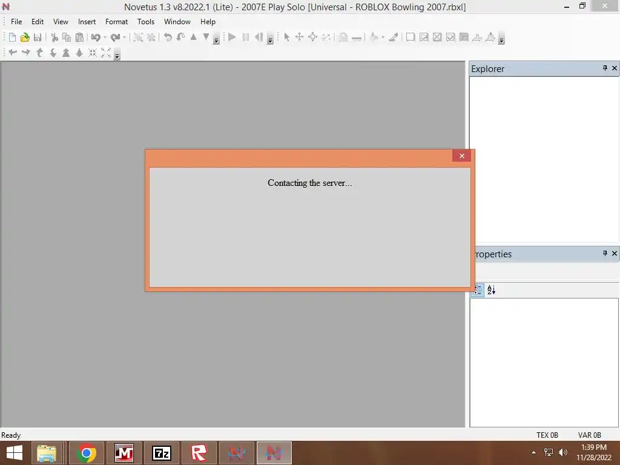Click the Ungroup selection icon

tap(151, 37)
